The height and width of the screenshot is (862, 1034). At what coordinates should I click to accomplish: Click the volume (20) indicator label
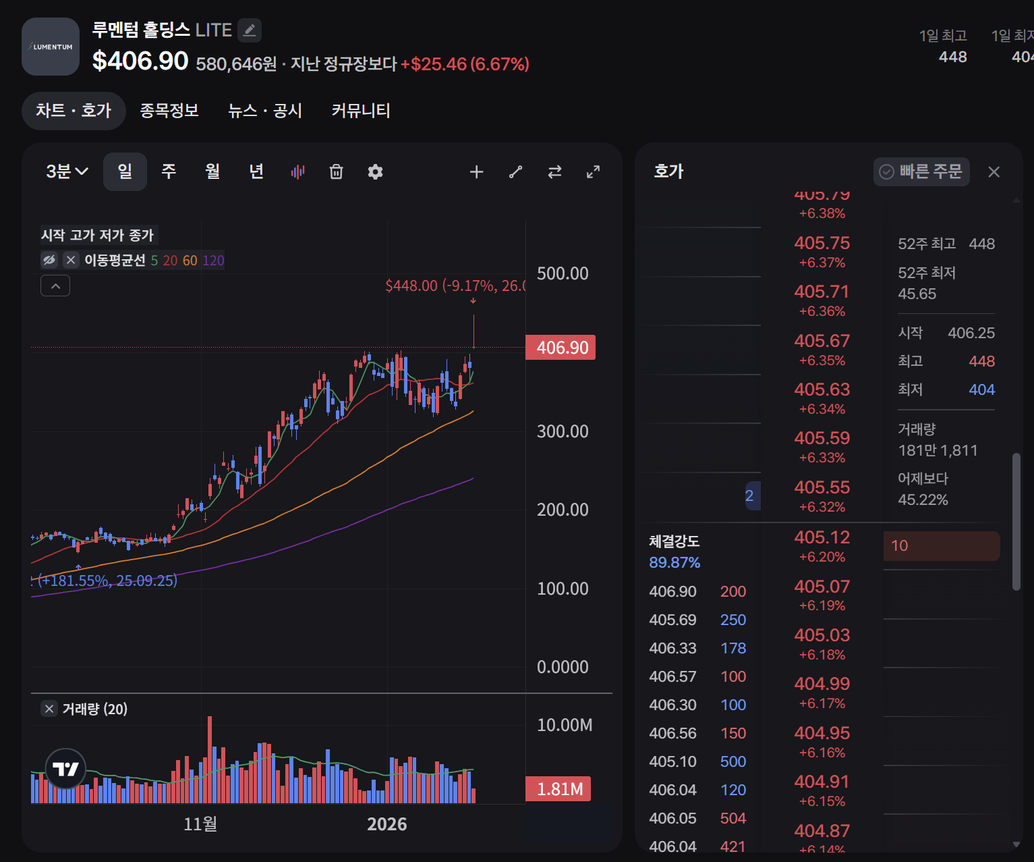click(95, 709)
